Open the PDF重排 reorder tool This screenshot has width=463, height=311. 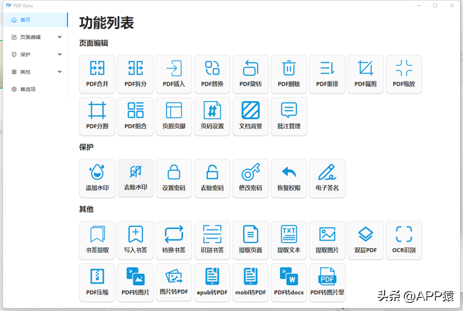(x=327, y=74)
